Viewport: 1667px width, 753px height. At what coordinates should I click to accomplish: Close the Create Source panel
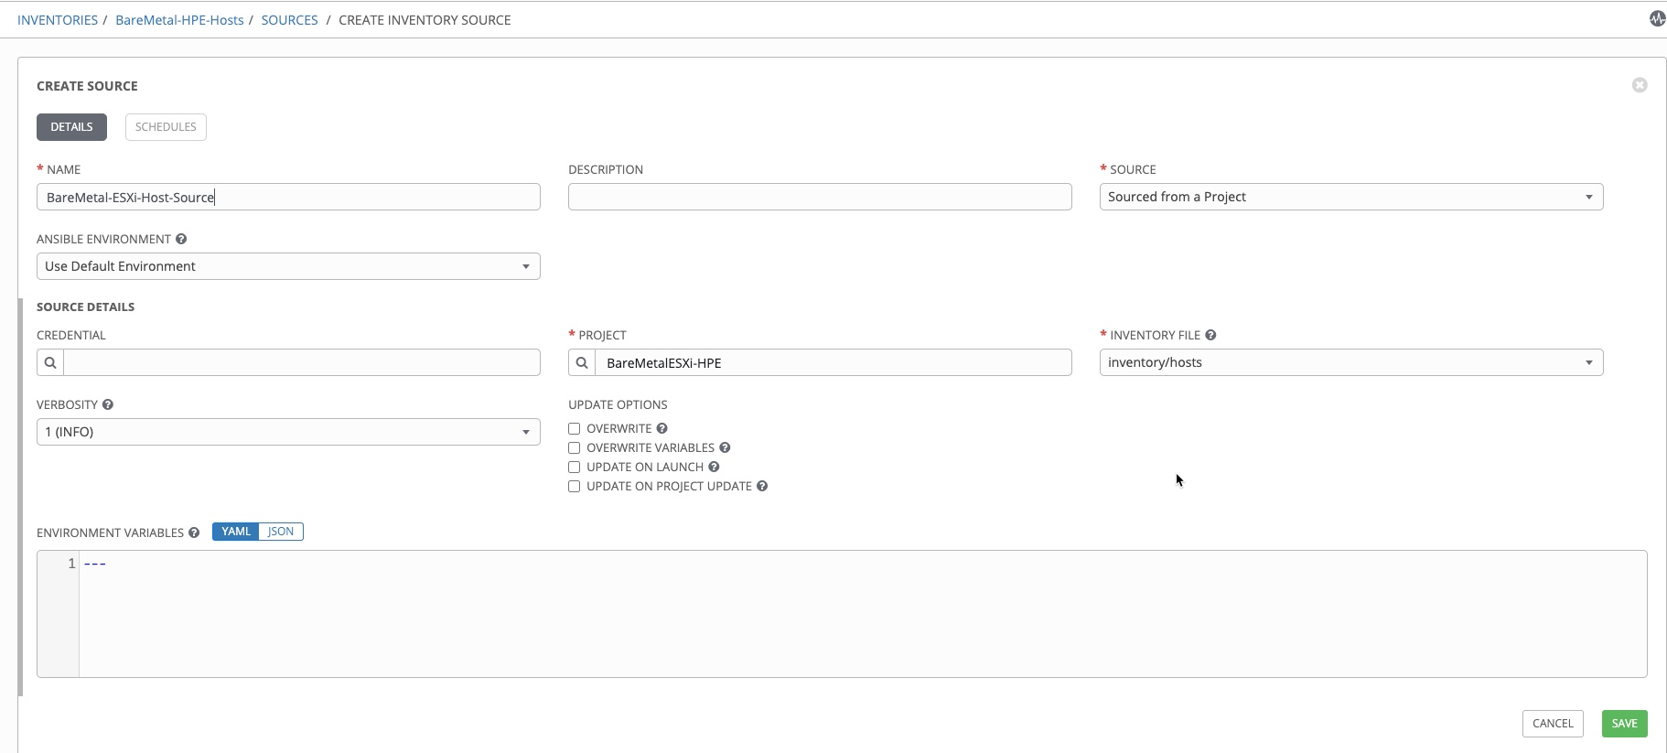coord(1640,85)
